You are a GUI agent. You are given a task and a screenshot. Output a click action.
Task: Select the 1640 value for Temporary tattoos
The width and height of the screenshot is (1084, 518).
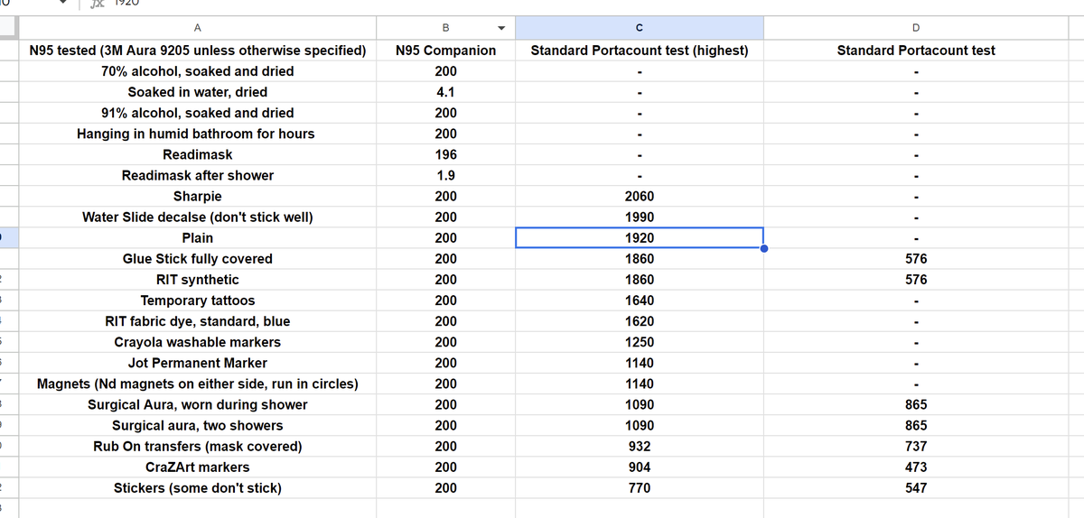tap(640, 301)
